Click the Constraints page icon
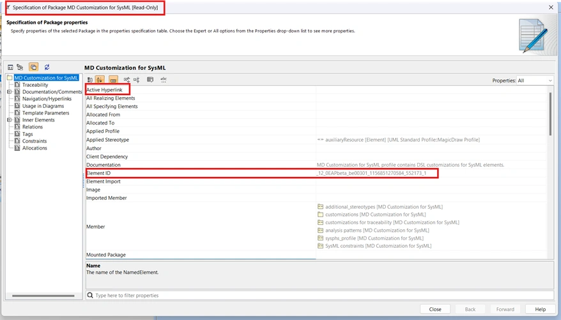Screen dimensions: 561x320 (17, 141)
